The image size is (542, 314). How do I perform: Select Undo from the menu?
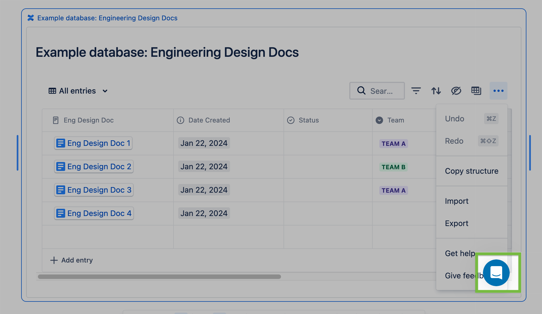[x=472, y=119]
